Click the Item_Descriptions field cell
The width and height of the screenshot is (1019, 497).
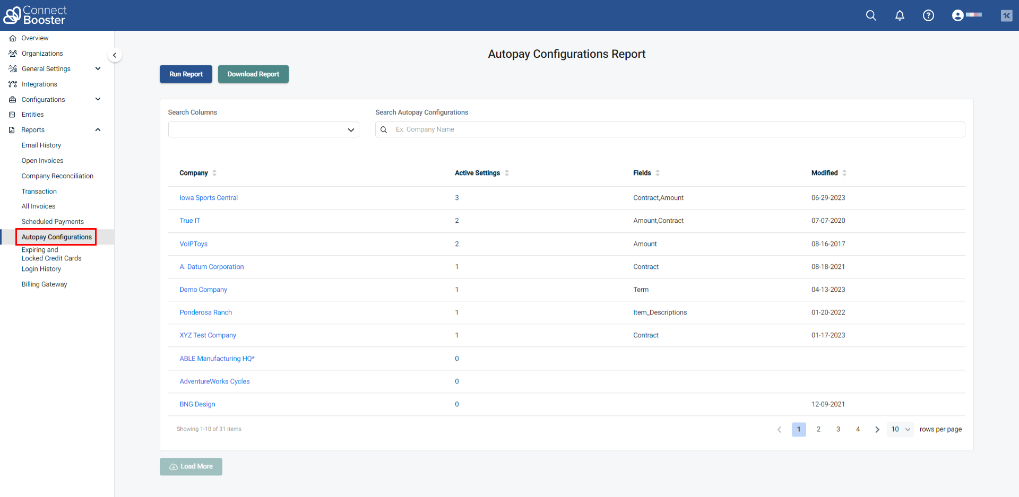pyautogui.click(x=660, y=312)
